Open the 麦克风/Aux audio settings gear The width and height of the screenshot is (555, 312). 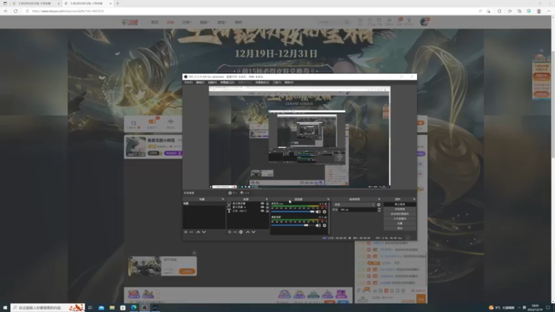[x=324, y=211]
